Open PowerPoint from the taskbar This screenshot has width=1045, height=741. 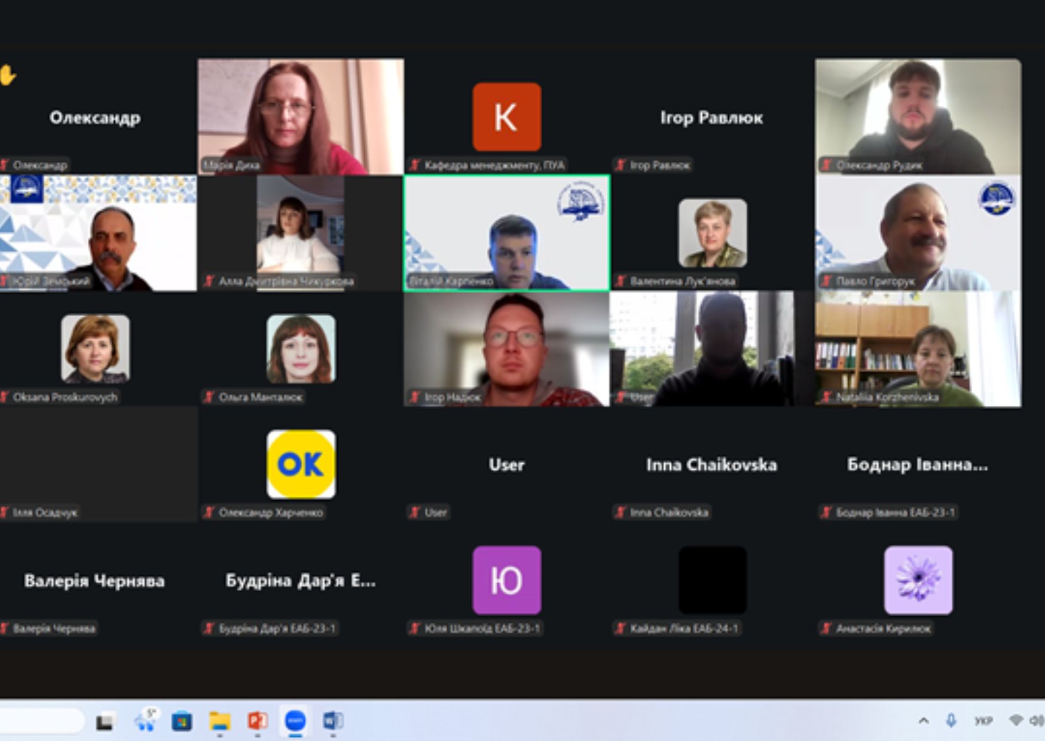pos(257,721)
